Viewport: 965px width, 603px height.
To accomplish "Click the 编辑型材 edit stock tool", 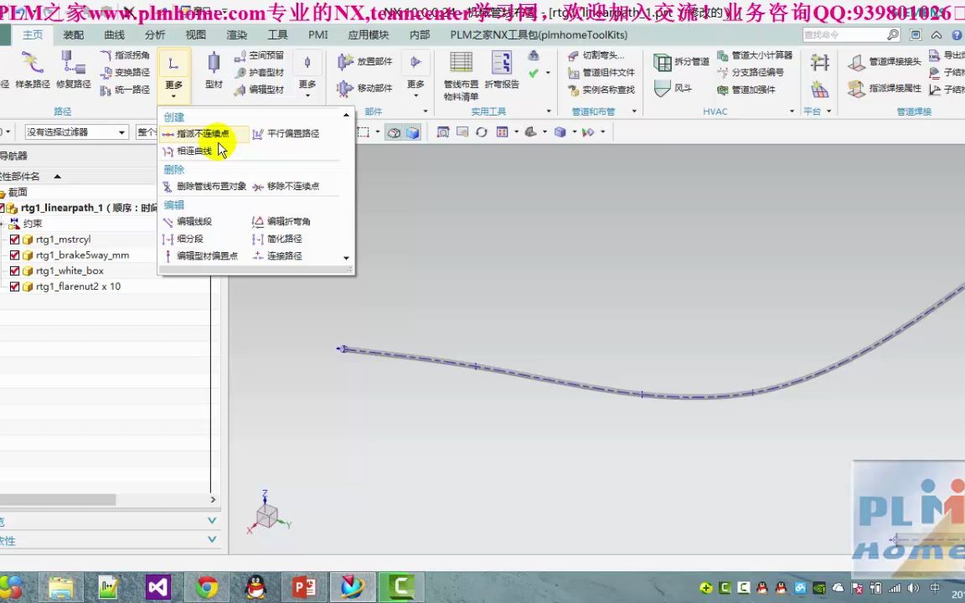I will [259, 90].
